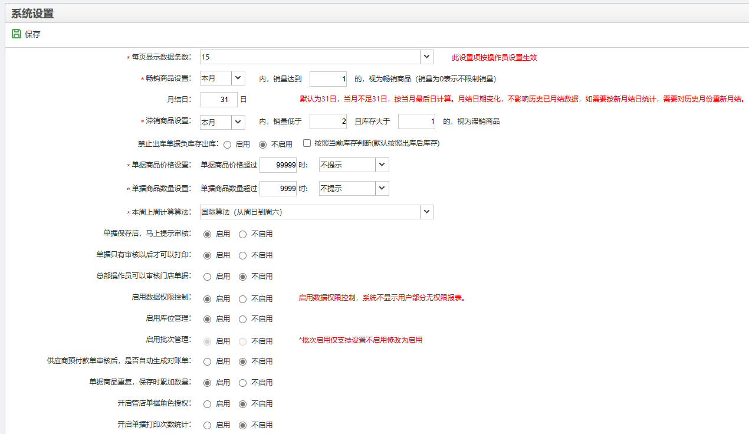
Task: Click the 每页显示数据条数 field showing 15
Action: click(x=310, y=57)
